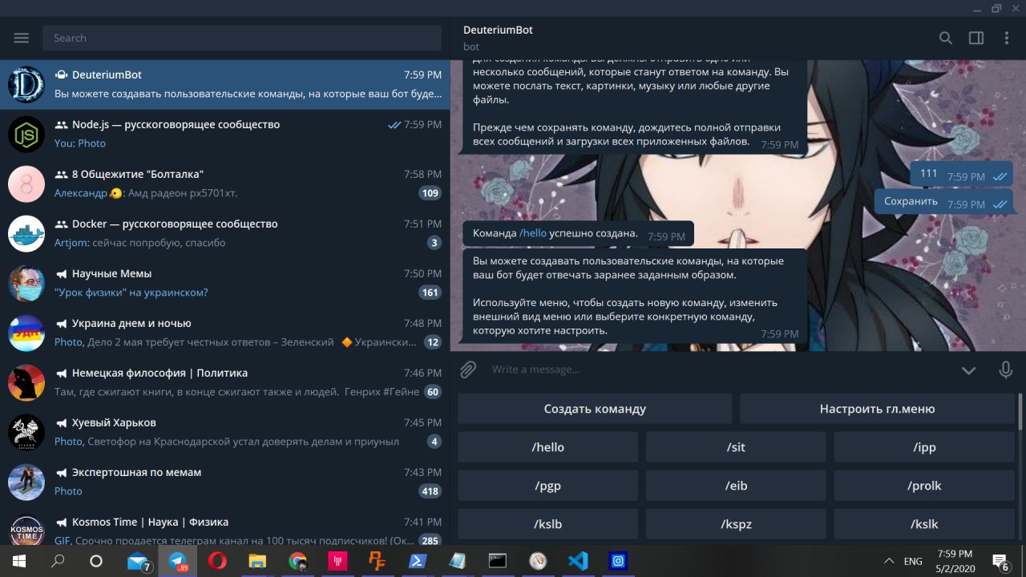Image resolution: width=1026 pixels, height=577 pixels.
Task: Click the /hello link in message
Action: pos(533,233)
